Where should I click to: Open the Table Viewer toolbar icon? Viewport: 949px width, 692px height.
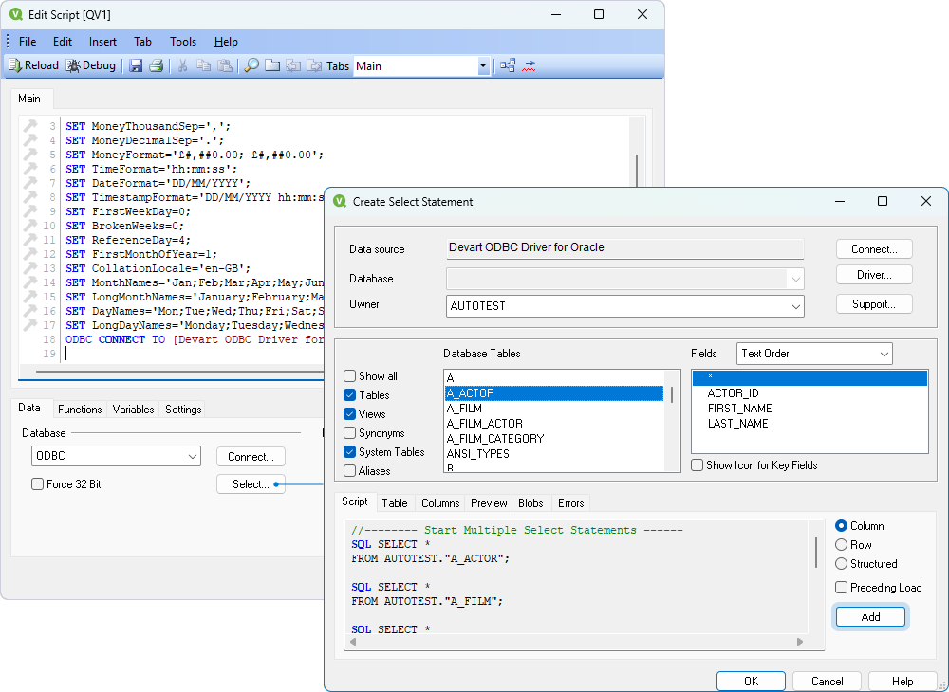click(508, 66)
